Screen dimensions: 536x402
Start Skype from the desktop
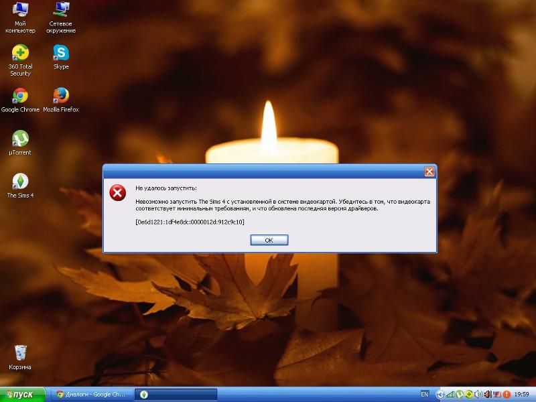(x=60, y=54)
